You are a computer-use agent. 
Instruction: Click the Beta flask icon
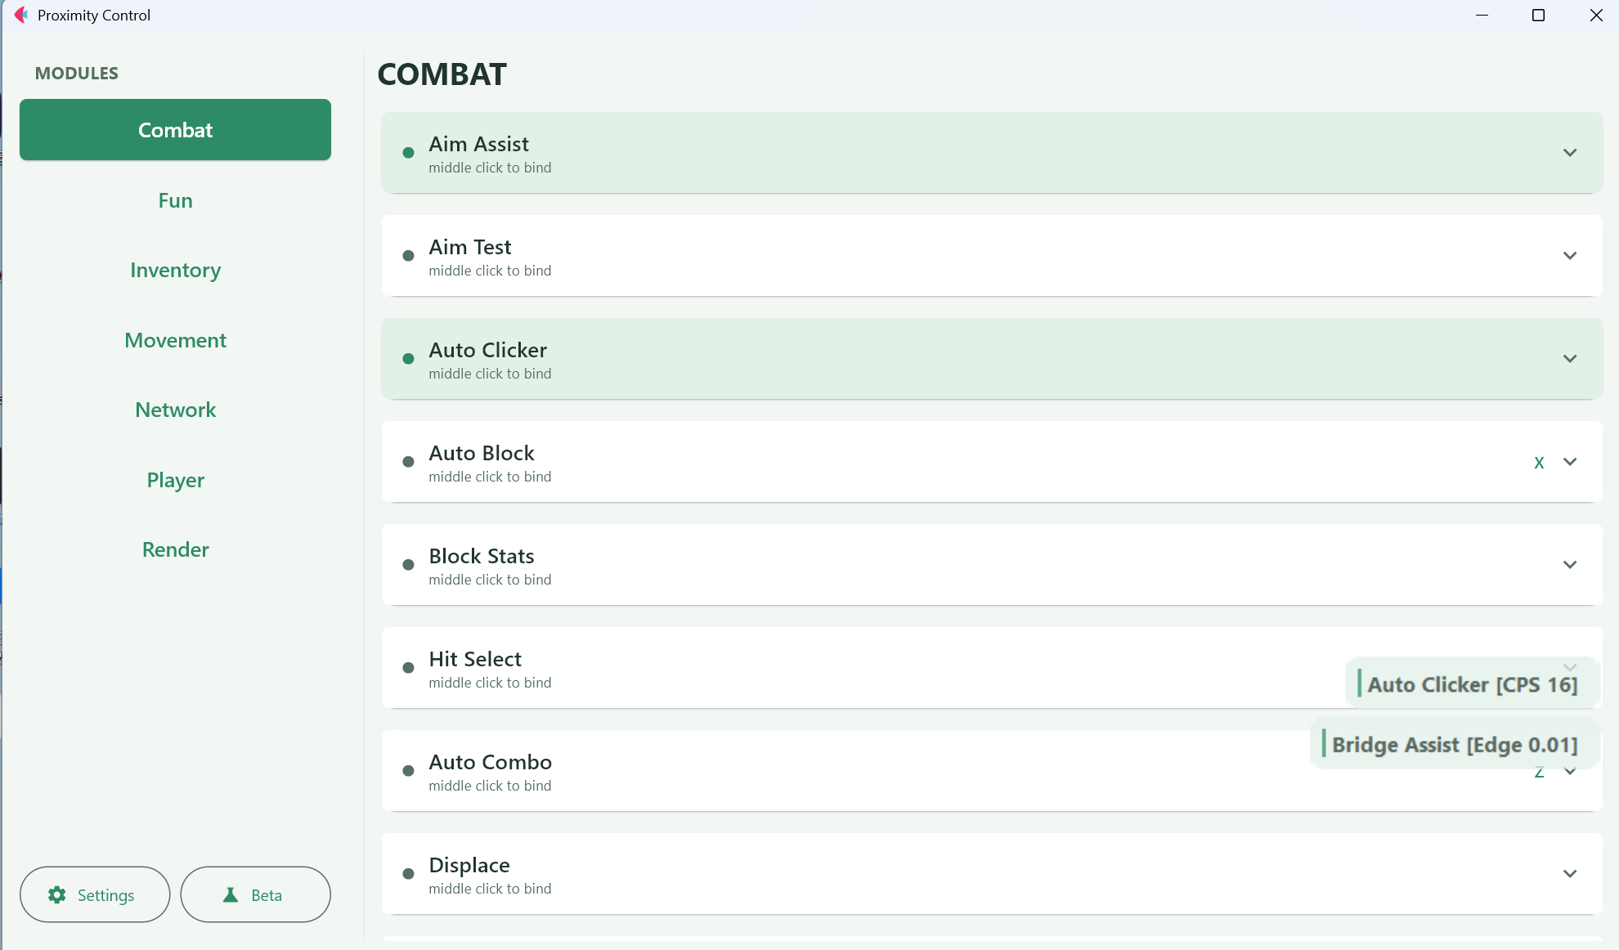(231, 895)
